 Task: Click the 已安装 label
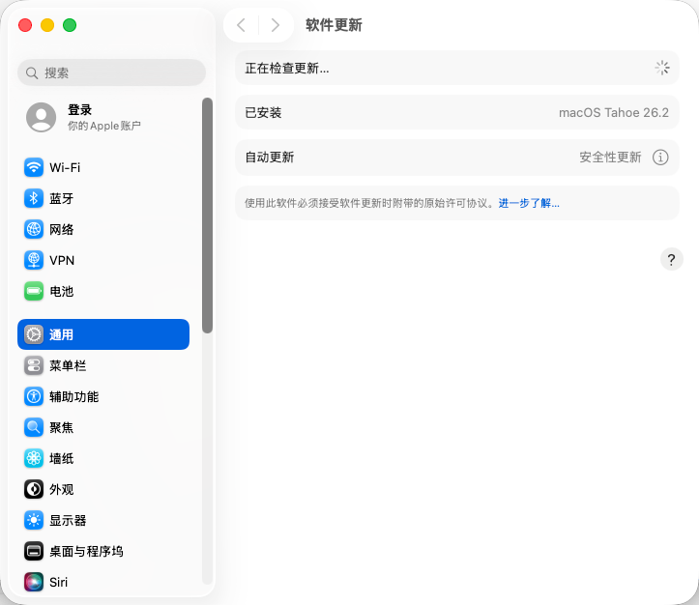[x=263, y=113]
